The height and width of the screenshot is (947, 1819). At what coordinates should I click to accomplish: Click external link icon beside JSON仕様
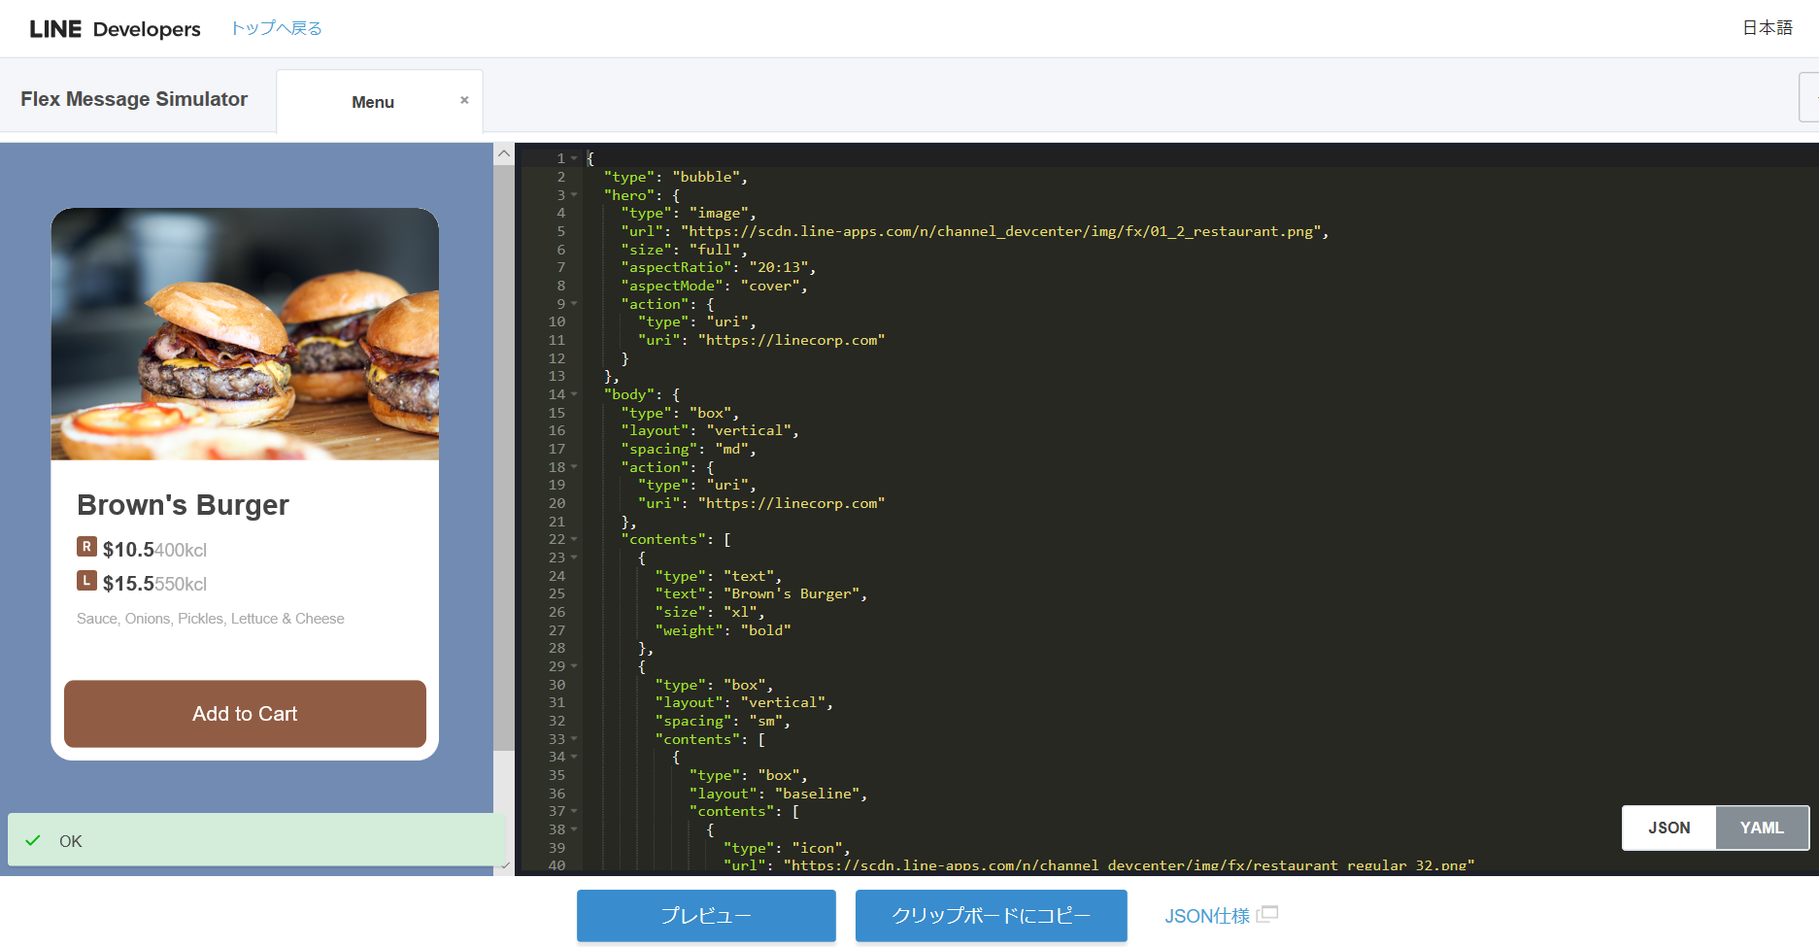(x=1267, y=915)
